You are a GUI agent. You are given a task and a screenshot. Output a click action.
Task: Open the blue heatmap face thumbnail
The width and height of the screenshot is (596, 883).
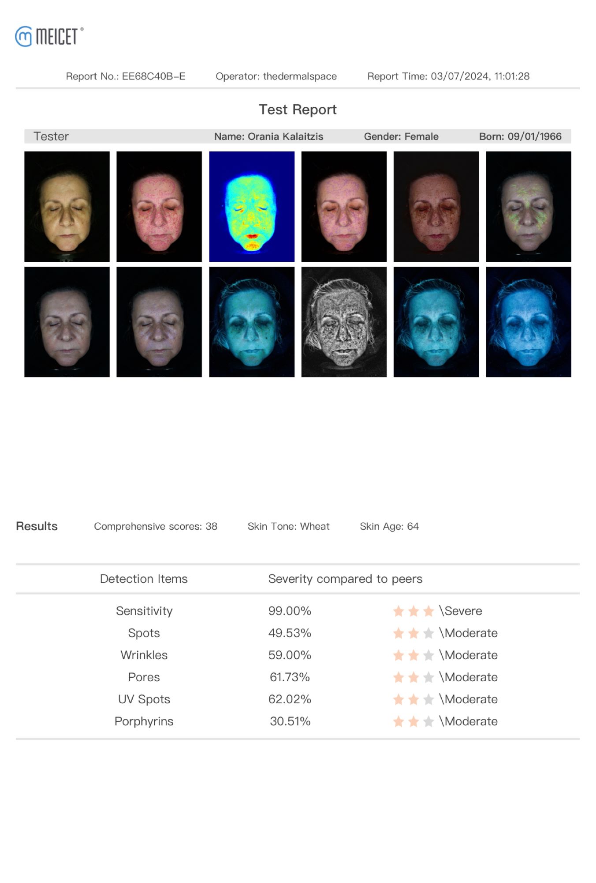coord(252,207)
